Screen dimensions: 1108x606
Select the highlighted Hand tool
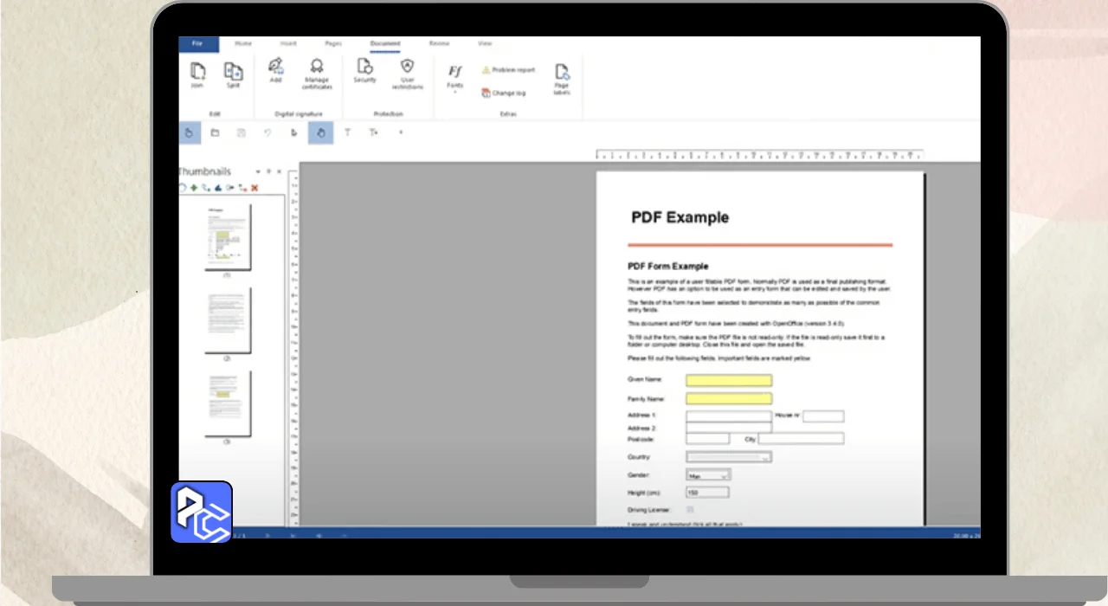point(320,132)
